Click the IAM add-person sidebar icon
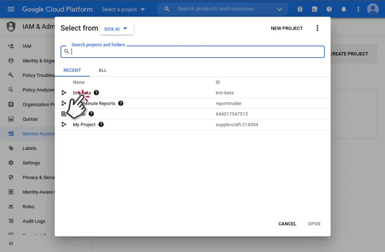Viewport: 385px width, 252px height. (11, 46)
